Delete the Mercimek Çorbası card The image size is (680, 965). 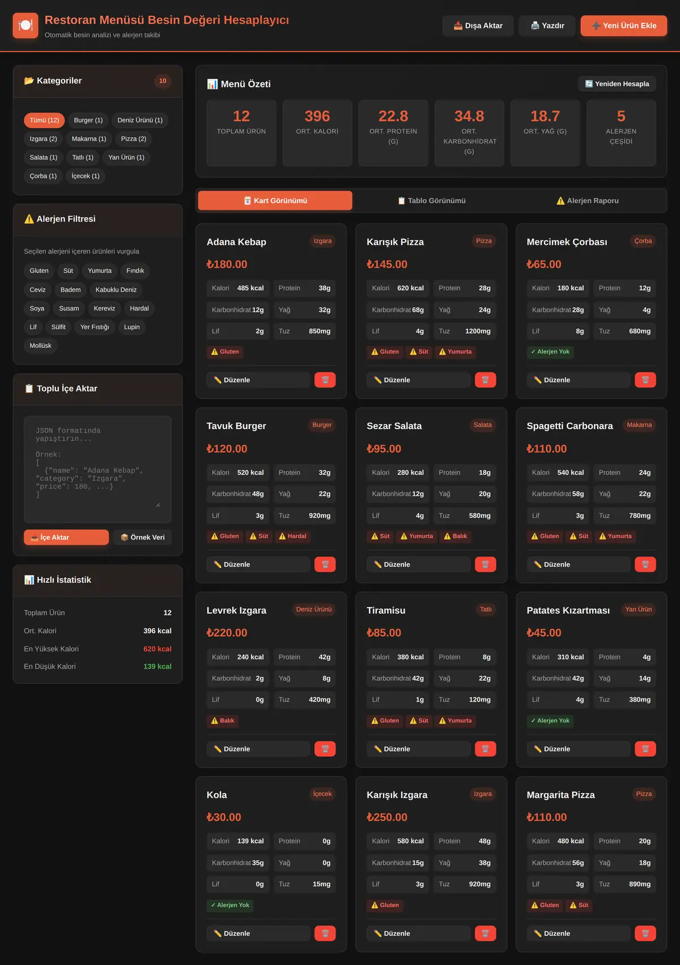point(645,380)
